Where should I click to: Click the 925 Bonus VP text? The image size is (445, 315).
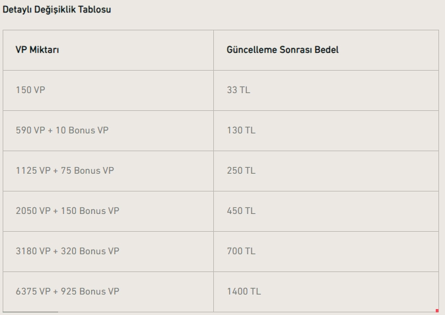(x=91, y=292)
